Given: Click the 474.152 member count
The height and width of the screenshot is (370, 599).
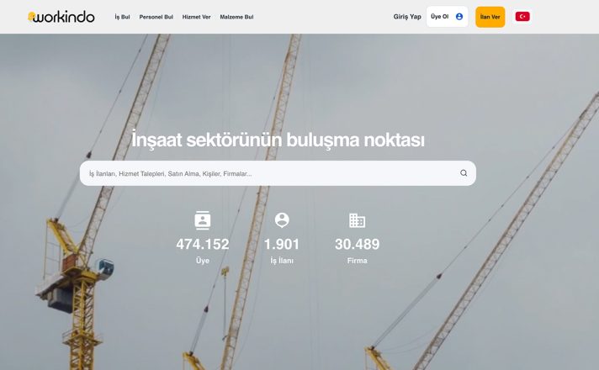Looking at the screenshot, I should (x=203, y=244).
